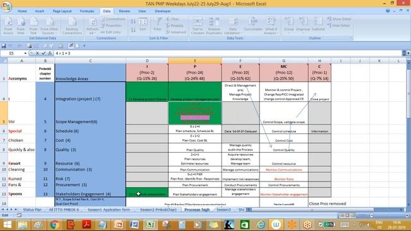Confirm the formula bar entry

[44, 53]
